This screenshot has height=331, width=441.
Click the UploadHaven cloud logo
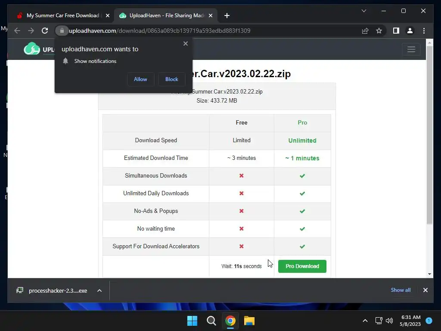[x=32, y=49]
